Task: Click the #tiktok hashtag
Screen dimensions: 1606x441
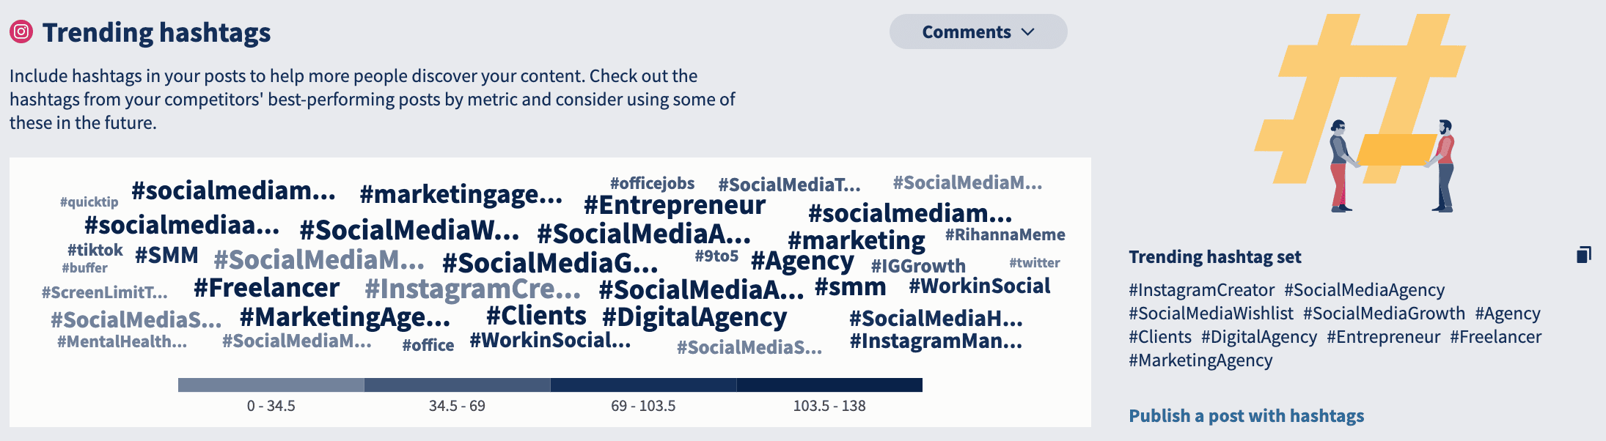Action: point(96,249)
